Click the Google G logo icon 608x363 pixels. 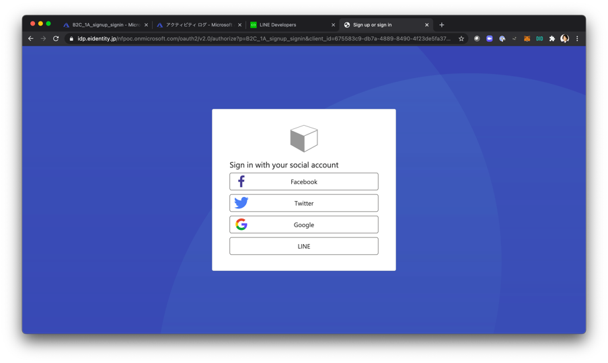[x=241, y=225]
